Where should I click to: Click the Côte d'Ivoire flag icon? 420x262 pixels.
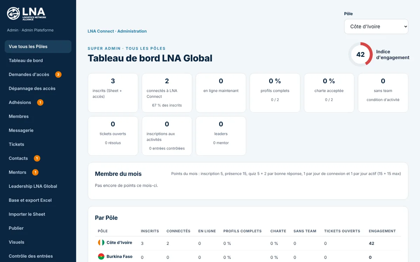tap(101, 242)
